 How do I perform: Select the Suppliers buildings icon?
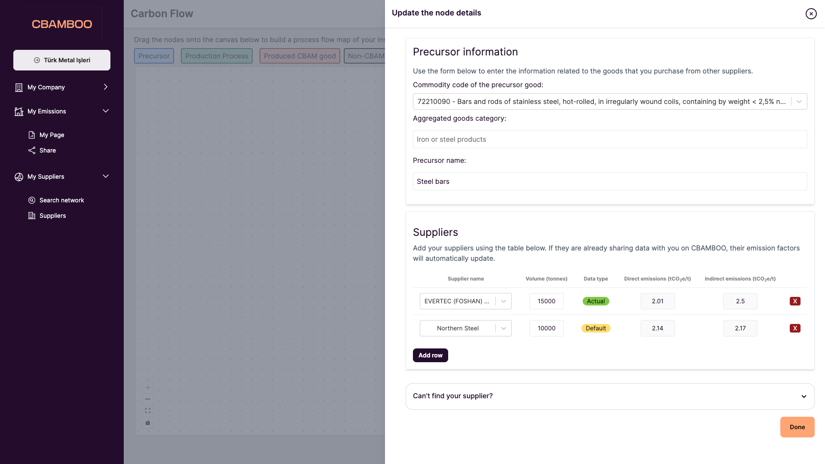coord(32,216)
